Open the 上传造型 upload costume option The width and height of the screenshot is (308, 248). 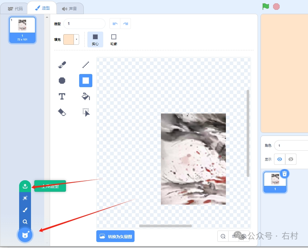pyautogui.click(x=25, y=186)
